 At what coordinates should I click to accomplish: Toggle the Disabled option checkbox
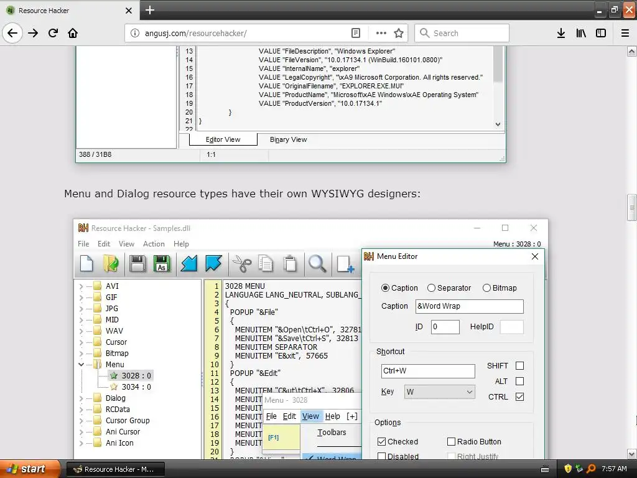pyautogui.click(x=381, y=456)
